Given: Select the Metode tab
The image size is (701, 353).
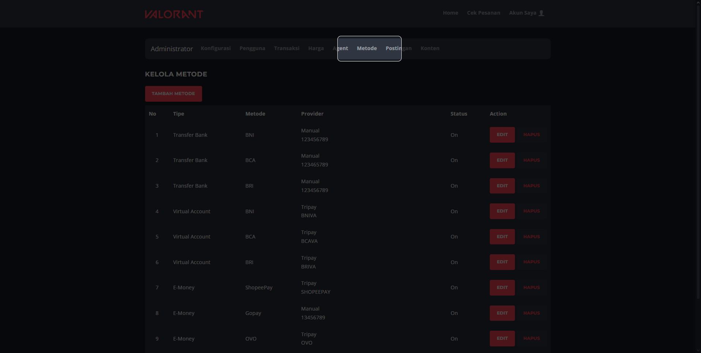Looking at the screenshot, I should 367,48.
